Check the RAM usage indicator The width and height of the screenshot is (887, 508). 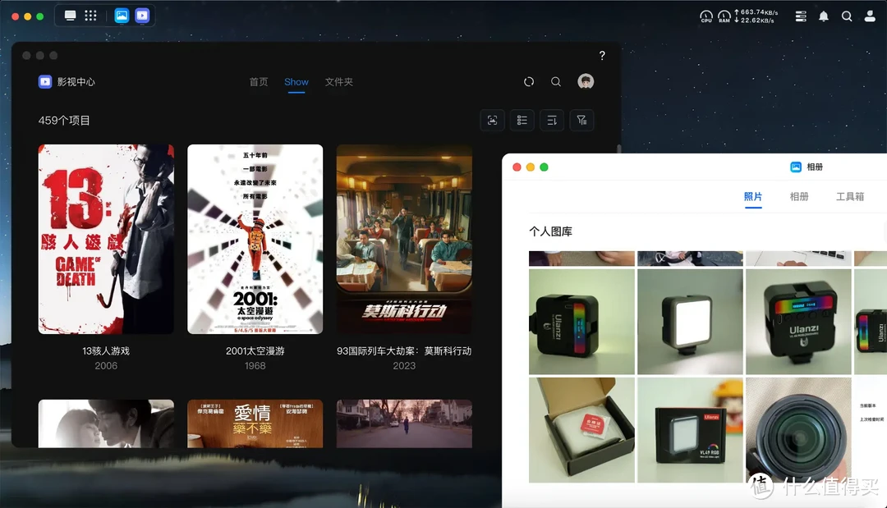pyautogui.click(x=724, y=16)
